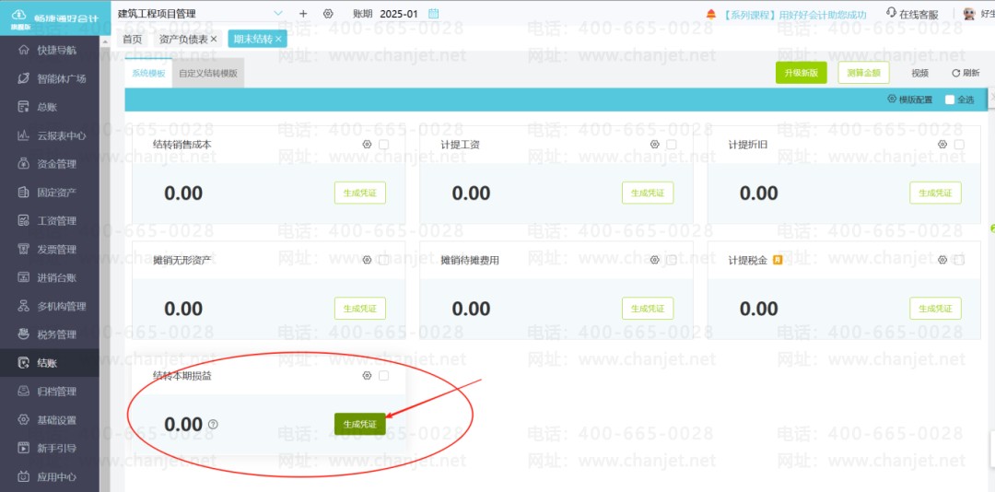Screen dimensions: 995x492
Task: Expand the 建筑工程项目管理 account dropdown
Action: pyautogui.click(x=278, y=13)
